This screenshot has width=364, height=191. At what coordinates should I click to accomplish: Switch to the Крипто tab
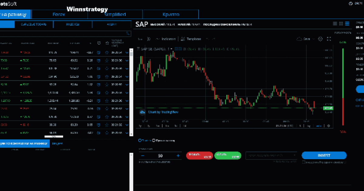pyautogui.click(x=170, y=14)
